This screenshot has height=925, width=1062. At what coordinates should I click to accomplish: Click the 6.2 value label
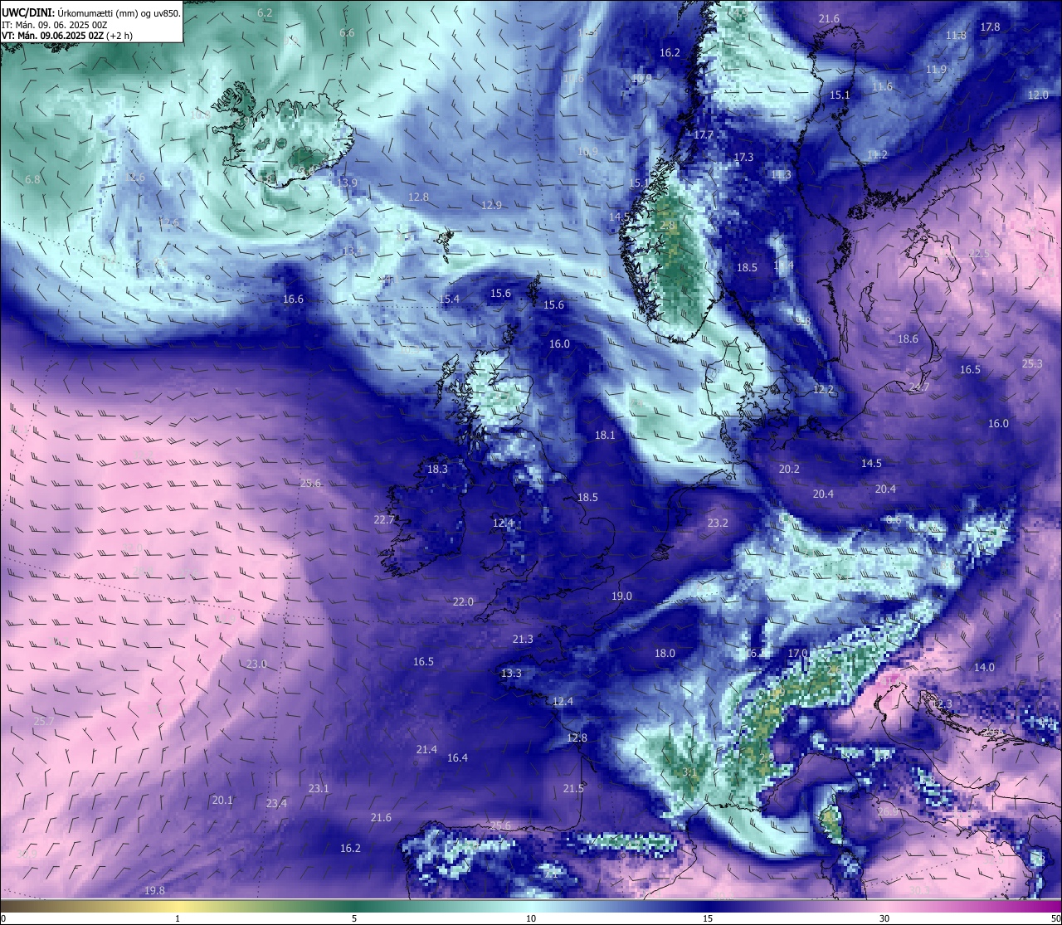[265, 12]
